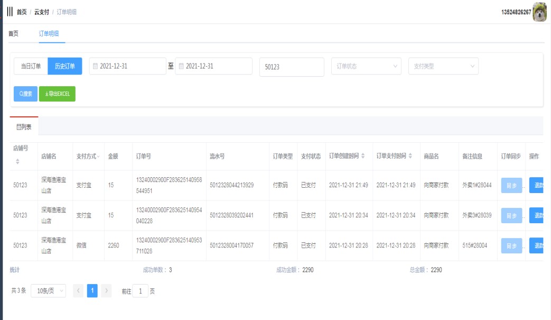Click the hamburger menu collapse icon
551x320 pixels.
pos(10,12)
